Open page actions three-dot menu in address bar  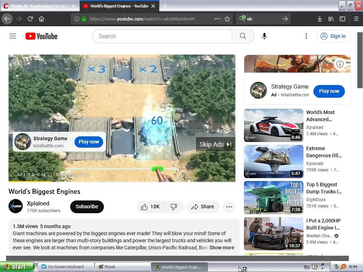217,19
